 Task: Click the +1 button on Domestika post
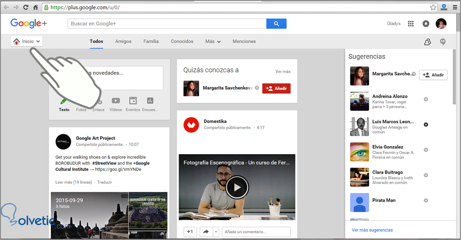(x=190, y=232)
